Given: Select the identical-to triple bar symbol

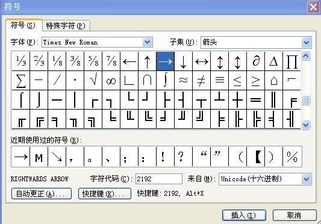Looking at the screenshot, I should tap(219, 81).
